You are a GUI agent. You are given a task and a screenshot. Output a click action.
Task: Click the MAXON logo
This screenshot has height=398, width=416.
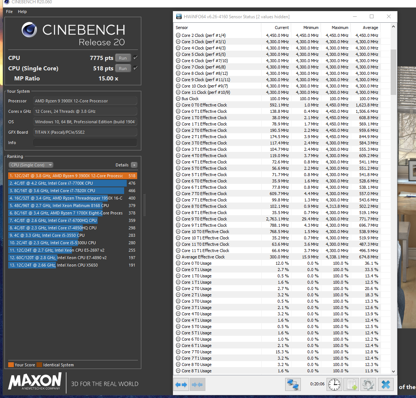(x=35, y=381)
